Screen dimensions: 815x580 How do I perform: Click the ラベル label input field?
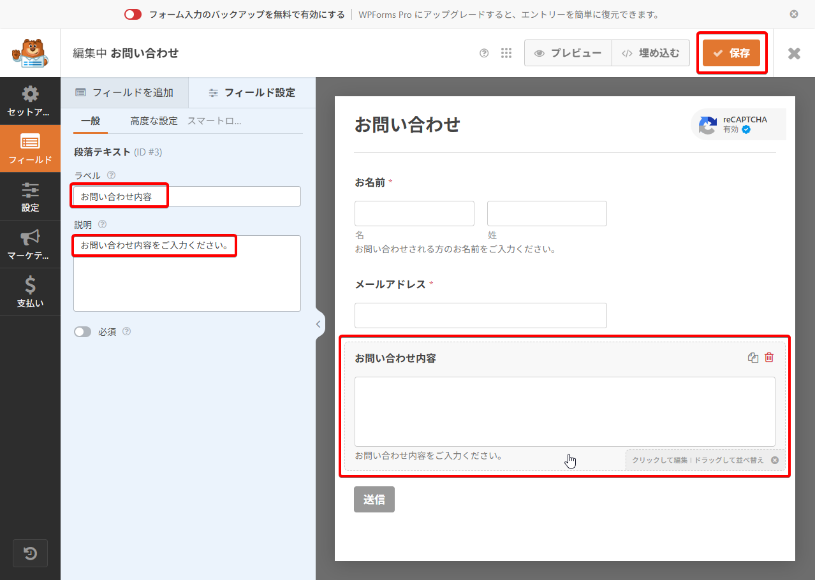[187, 196]
